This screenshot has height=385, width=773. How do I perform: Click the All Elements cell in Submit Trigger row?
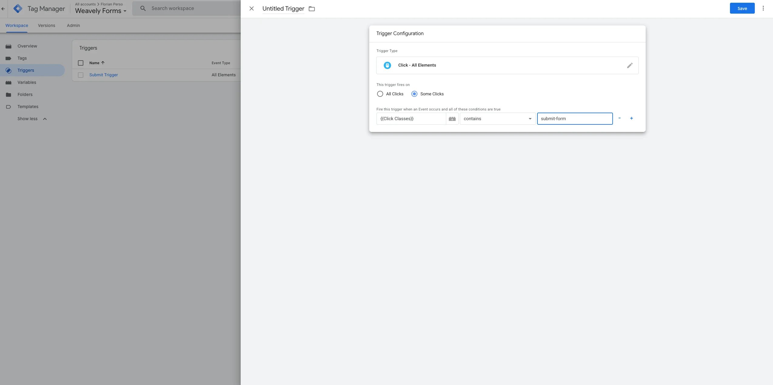coord(223,75)
